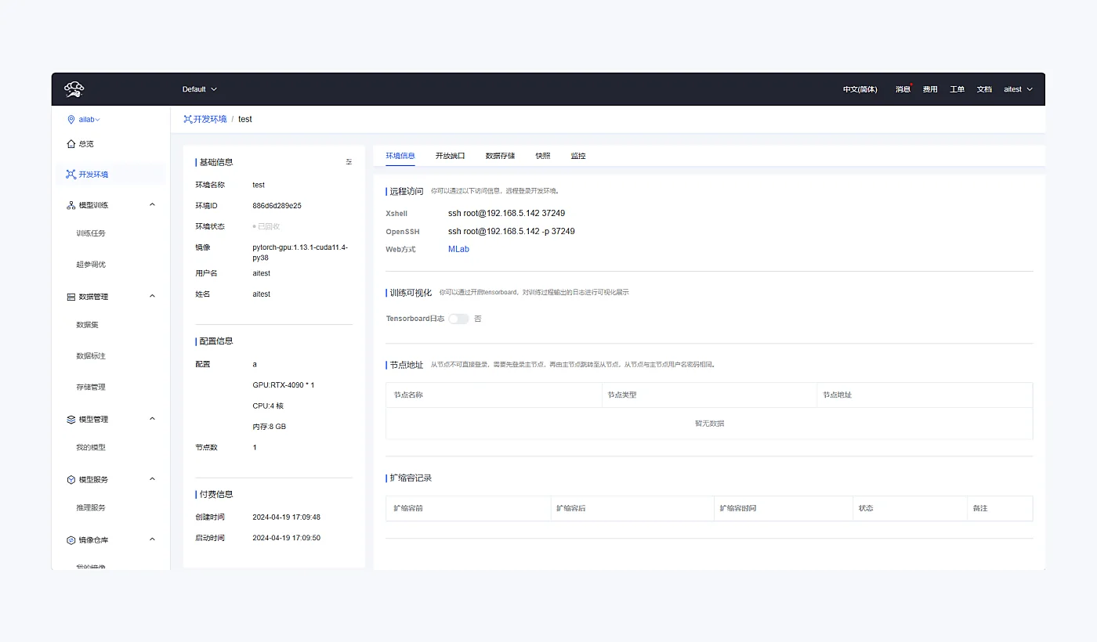Screen dimensions: 1097x642
Task: Open 数据集 in the sidebar
Action: pos(87,325)
